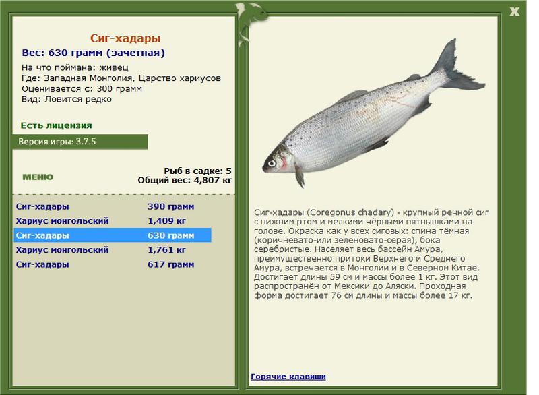Open the Горячие клавиши link
The width and height of the screenshot is (539, 395).
(288, 376)
